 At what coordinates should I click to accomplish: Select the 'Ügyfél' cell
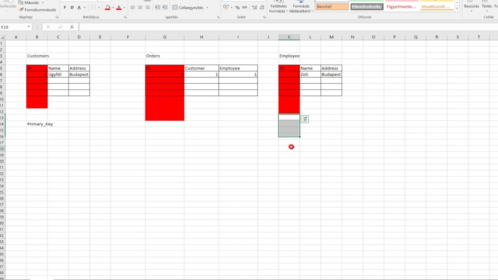point(58,74)
